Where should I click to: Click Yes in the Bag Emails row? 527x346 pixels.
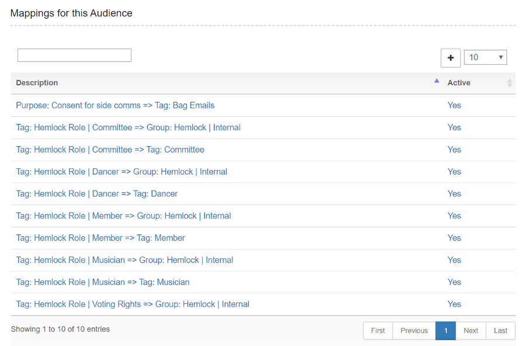[x=454, y=106]
